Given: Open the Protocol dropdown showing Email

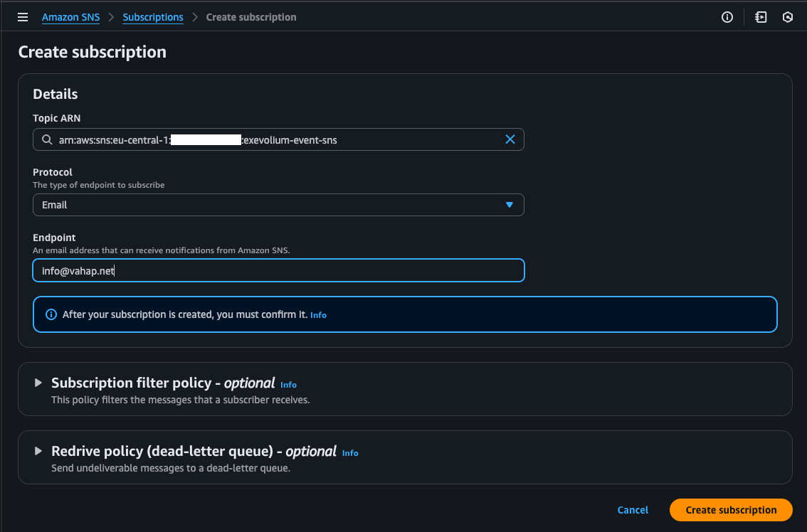Looking at the screenshot, I should point(278,205).
